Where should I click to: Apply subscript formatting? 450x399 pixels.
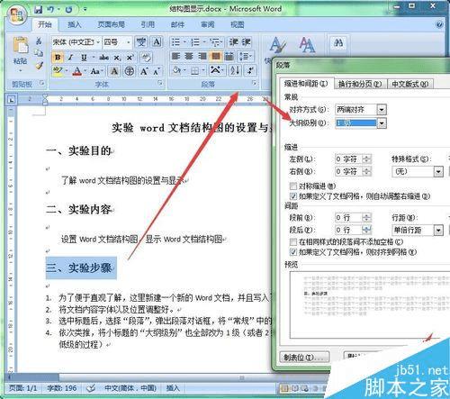(x=117, y=58)
